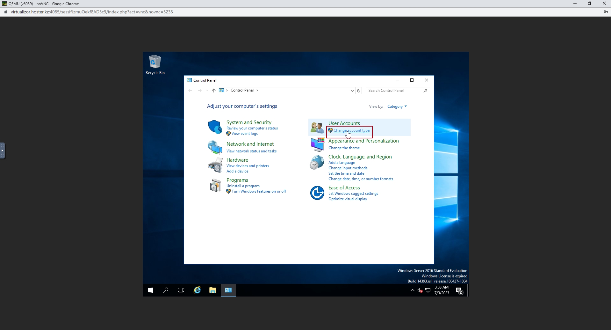Open the System and Security shield icon
Viewport: 611px width, 330px height.
click(x=215, y=127)
